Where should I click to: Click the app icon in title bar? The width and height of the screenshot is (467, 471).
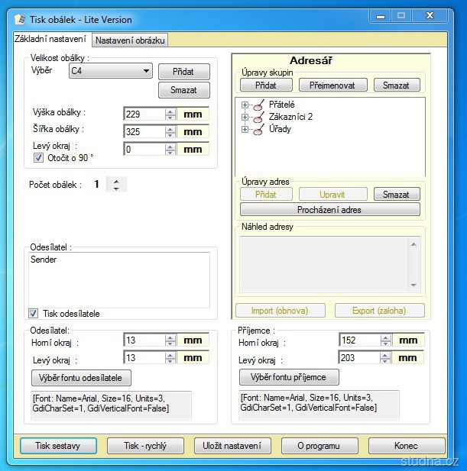(21, 19)
